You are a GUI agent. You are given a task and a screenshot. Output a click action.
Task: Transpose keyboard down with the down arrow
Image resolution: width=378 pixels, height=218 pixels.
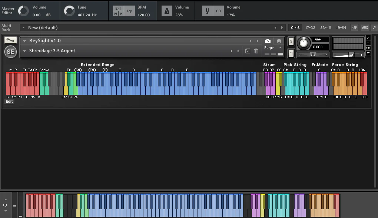point(6,211)
